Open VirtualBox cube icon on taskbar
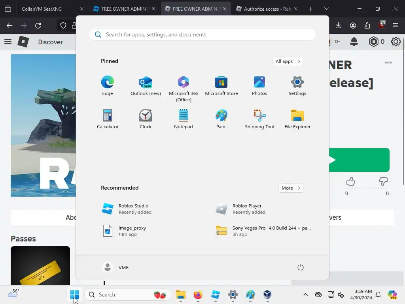Viewport: 405px width, 304px height. [x=267, y=294]
